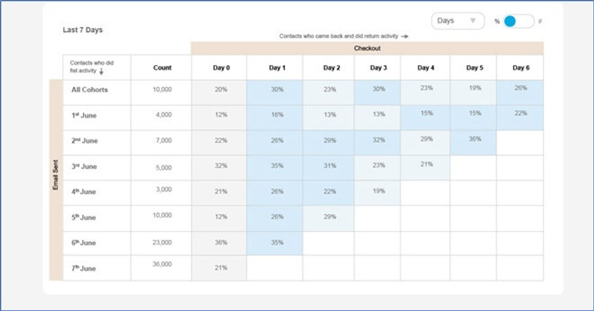The height and width of the screenshot is (311, 594).
Task: Click the 1st June cohort label
Action: [x=84, y=115]
